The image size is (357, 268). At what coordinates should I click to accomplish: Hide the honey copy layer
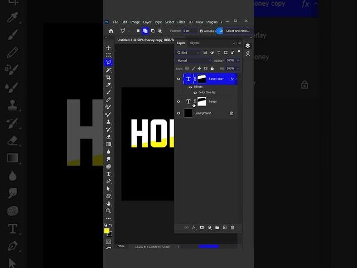[178, 79]
